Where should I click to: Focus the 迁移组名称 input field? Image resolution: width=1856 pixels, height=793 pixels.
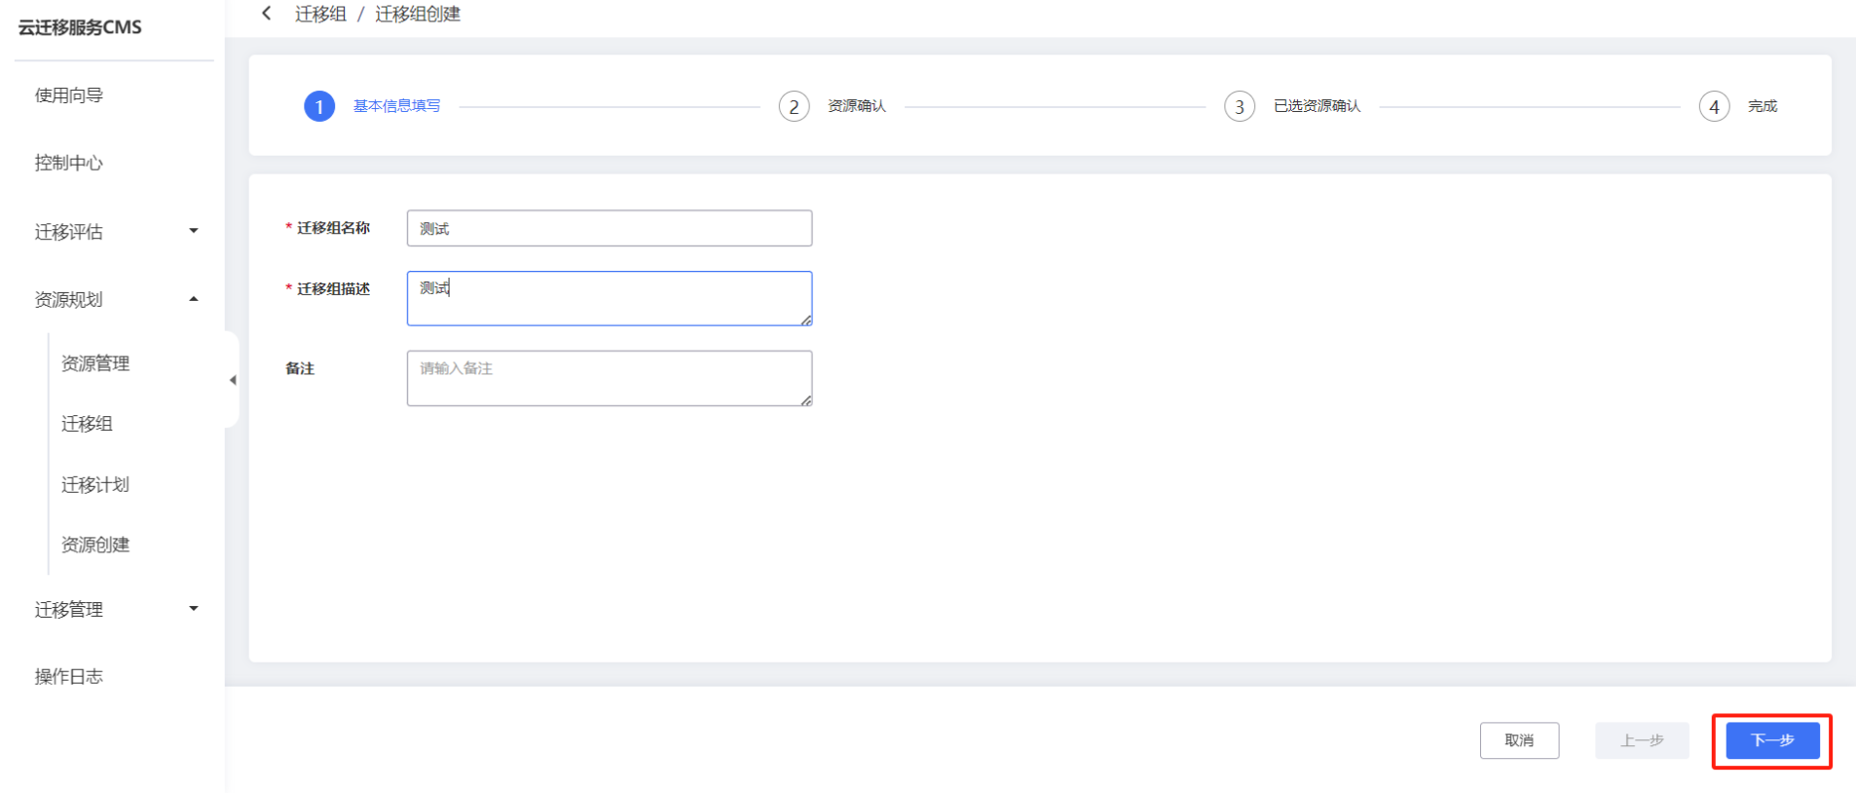[x=610, y=228]
